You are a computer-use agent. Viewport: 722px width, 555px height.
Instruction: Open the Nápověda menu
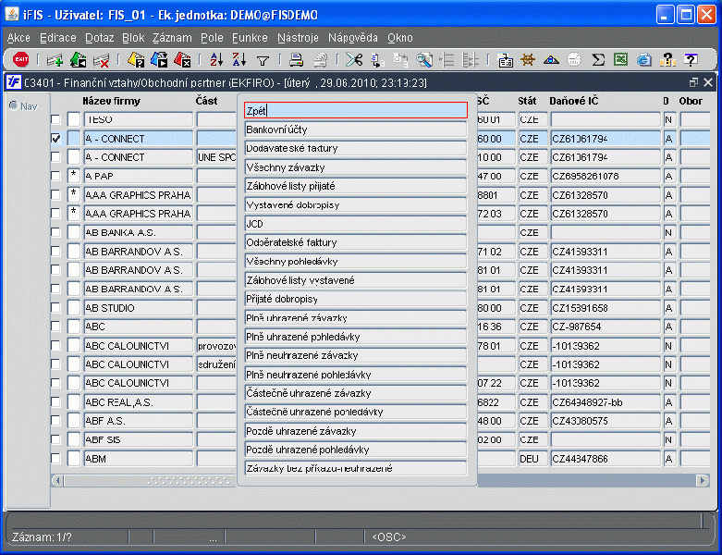353,38
